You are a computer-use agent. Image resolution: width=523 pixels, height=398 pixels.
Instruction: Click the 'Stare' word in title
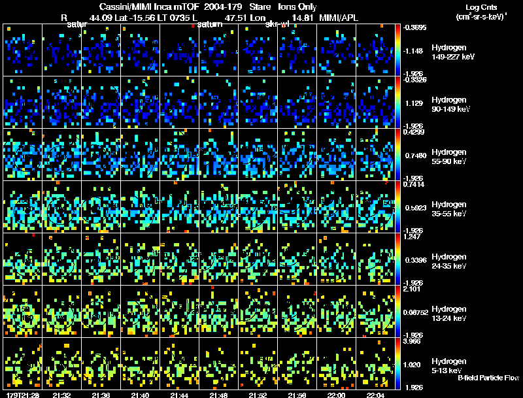coord(260,7)
